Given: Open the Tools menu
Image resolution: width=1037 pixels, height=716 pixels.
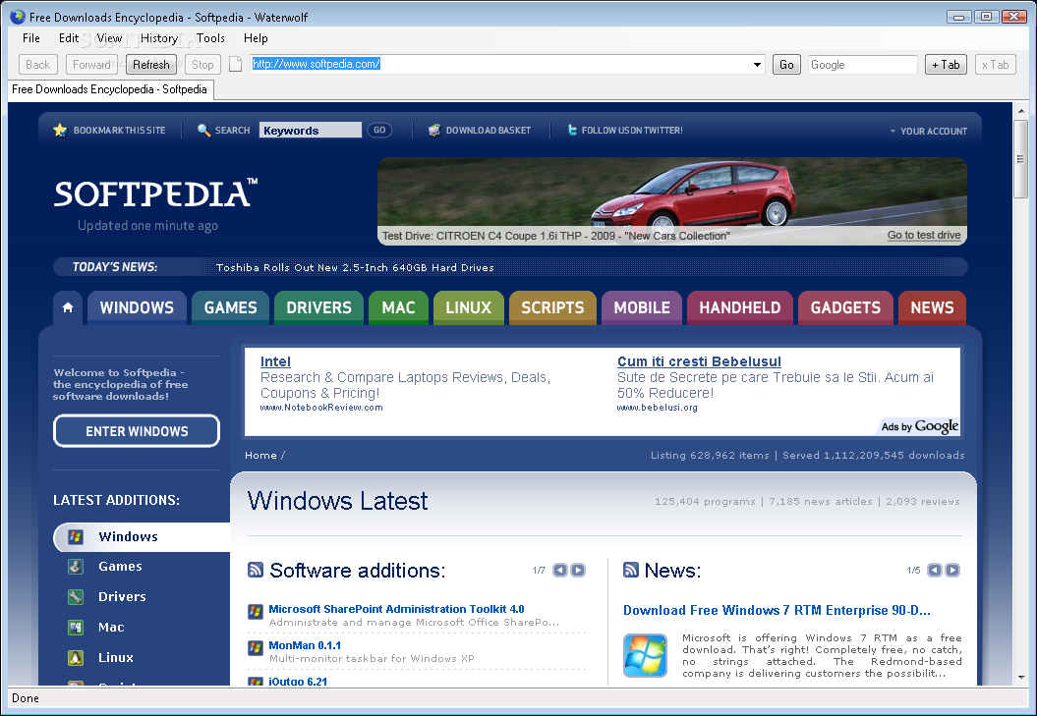Looking at the screenshot, I should [x=210, y=38].
